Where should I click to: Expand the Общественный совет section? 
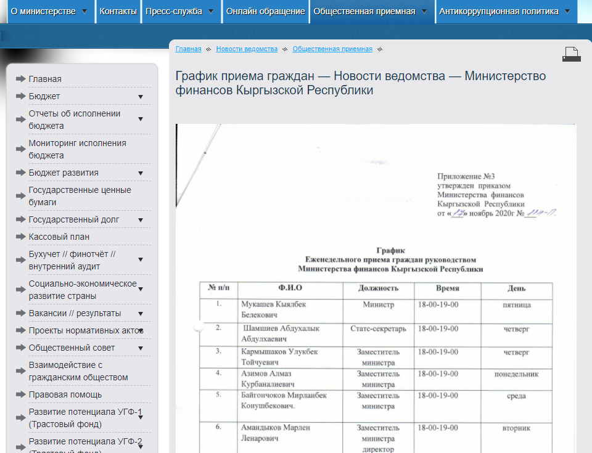(x=141, y=348)
